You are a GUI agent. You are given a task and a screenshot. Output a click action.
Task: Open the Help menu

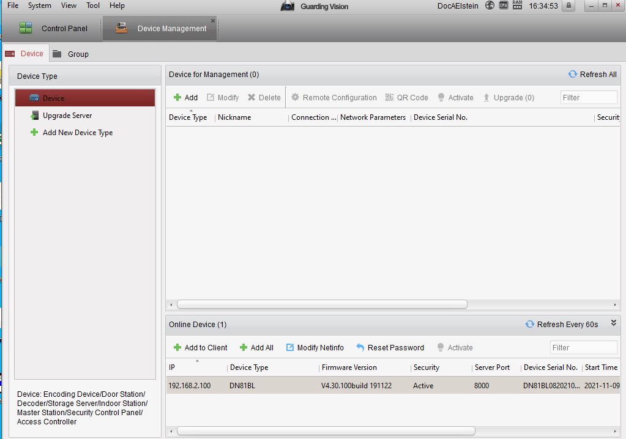coord(117,6)
